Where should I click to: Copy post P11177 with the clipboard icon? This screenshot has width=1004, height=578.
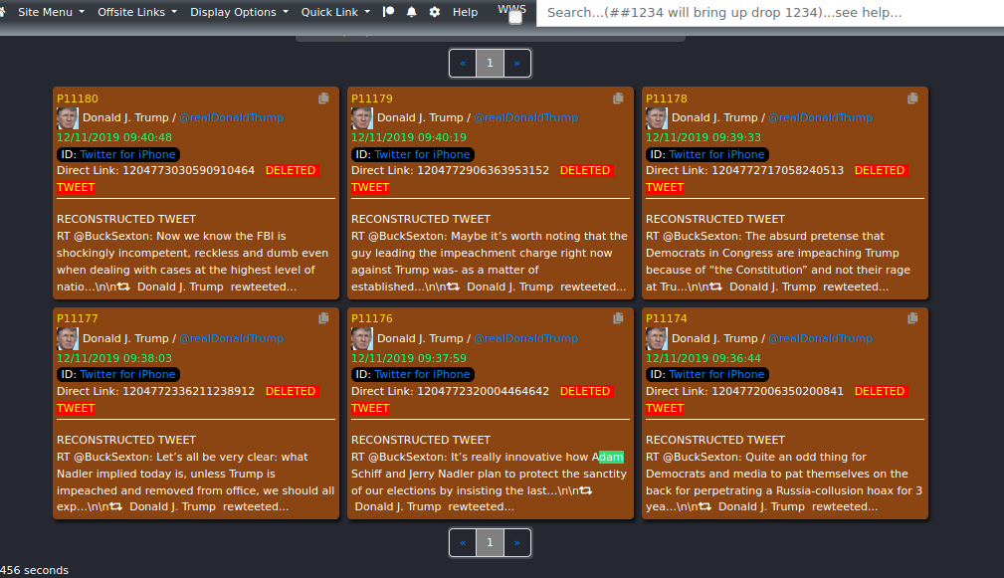click(x=323, y=318)
